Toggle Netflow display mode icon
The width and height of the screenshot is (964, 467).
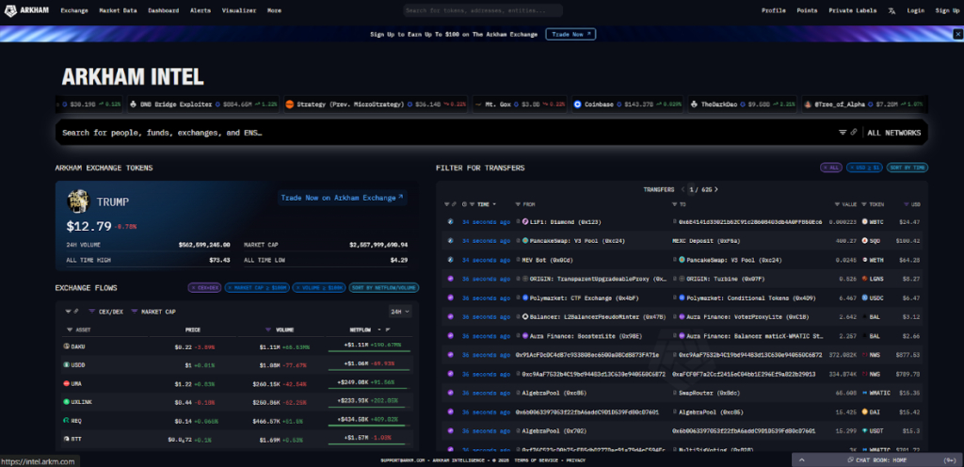coord(388,330)
